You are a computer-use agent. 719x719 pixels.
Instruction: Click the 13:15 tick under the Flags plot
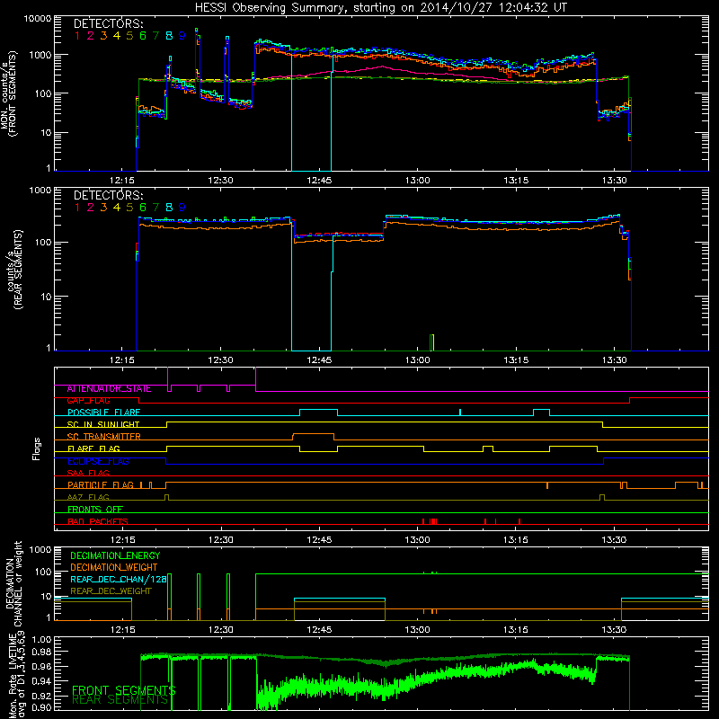coord(516,540)
